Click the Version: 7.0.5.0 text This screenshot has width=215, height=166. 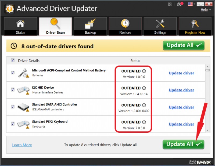[x=134, y=128]
